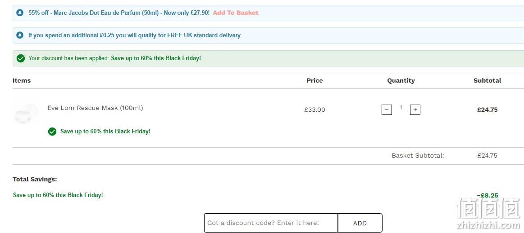Click the free UK standard delivery message
This screenshot has width=524, height=233.
coord(134,35)
